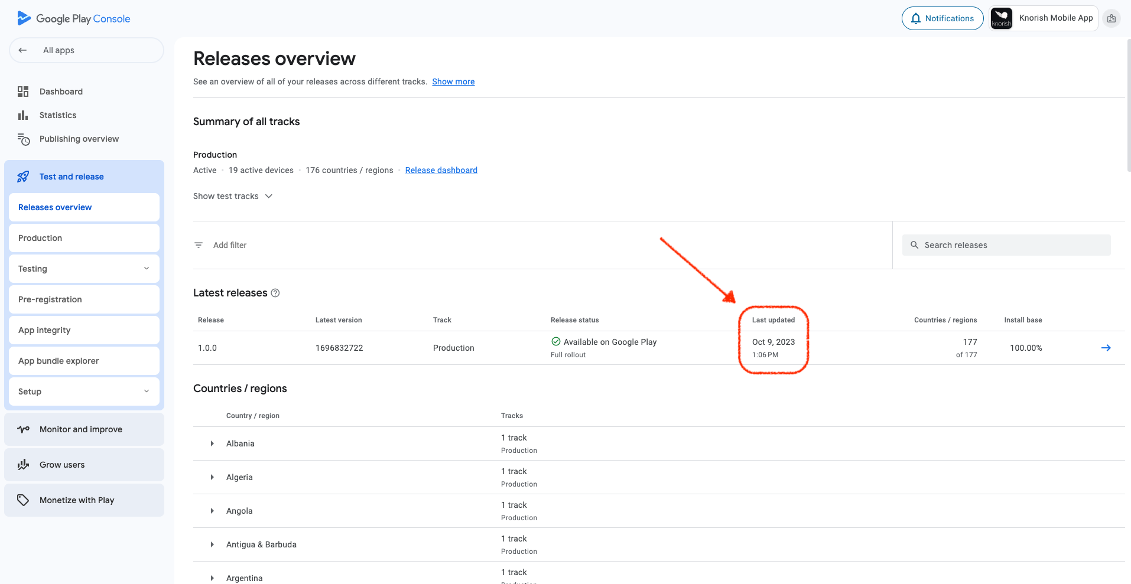Click the Test and release section header
The image size is (1131, 584).
[84, 177]
